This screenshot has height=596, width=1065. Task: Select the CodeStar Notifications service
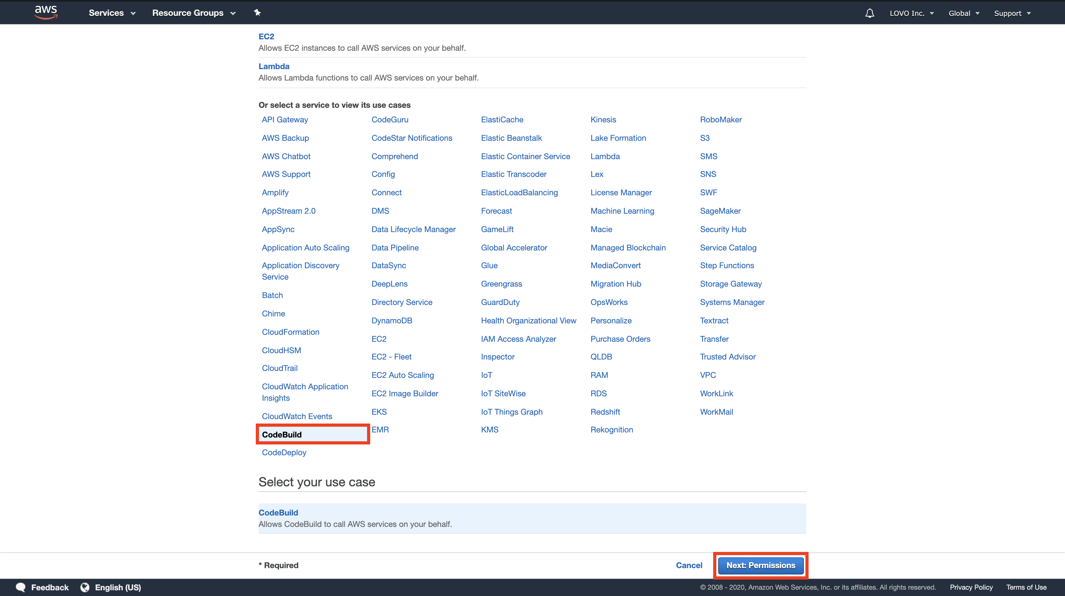pos(412,138)
